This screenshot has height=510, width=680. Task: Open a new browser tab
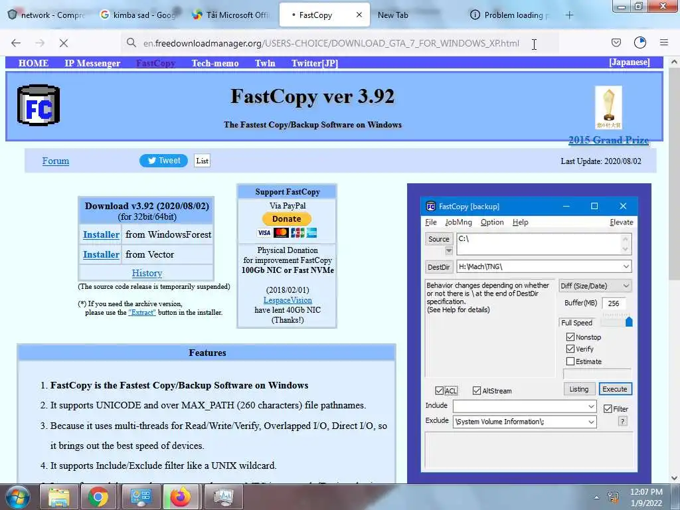pos(569,15)
